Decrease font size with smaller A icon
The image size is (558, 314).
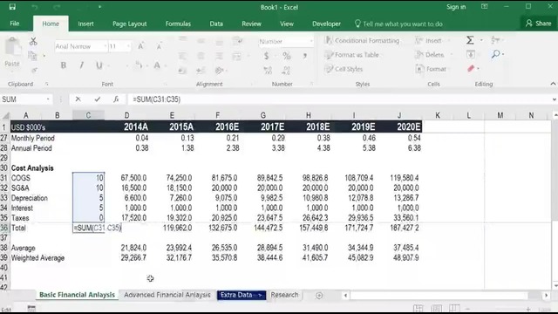tap(159, 46)
